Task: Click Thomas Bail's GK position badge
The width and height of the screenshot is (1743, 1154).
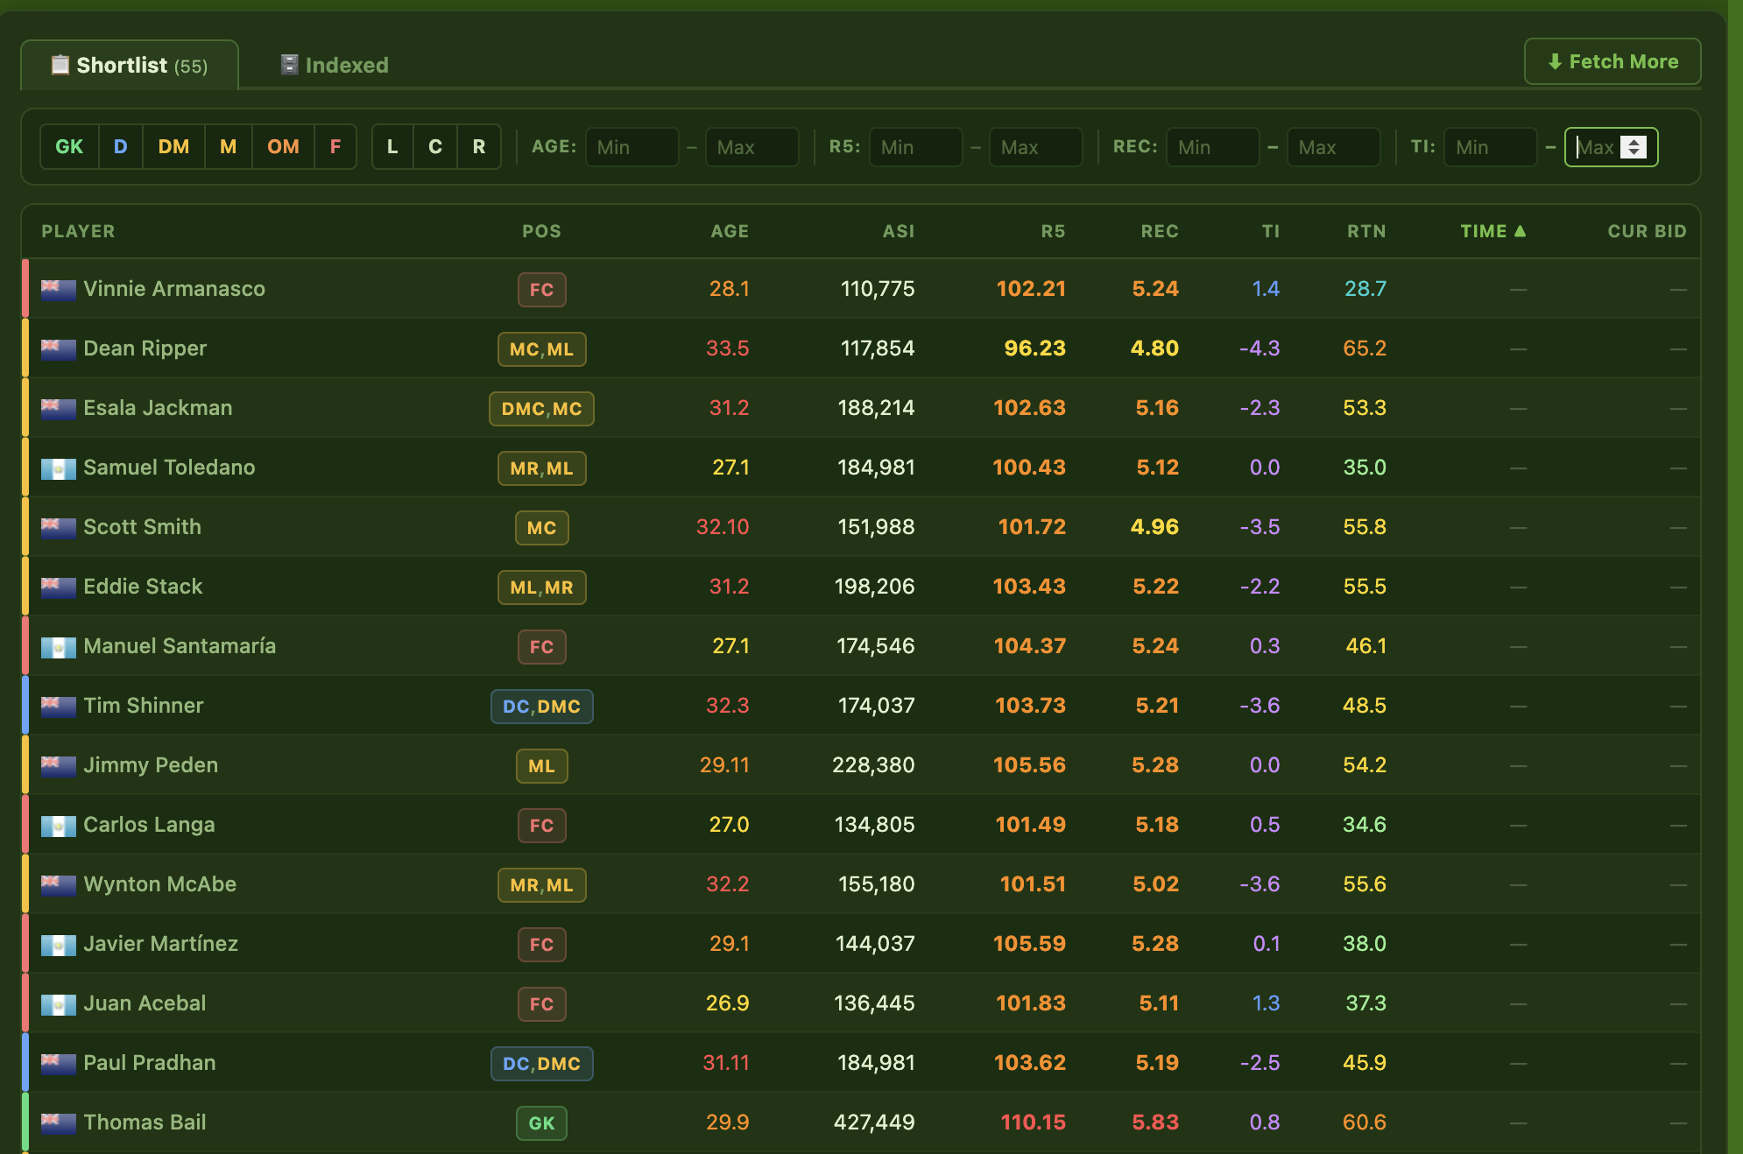Action: point(542,1123)
